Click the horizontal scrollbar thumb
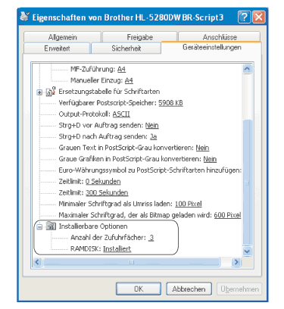 pyautogui.click(x=131, y=262)
